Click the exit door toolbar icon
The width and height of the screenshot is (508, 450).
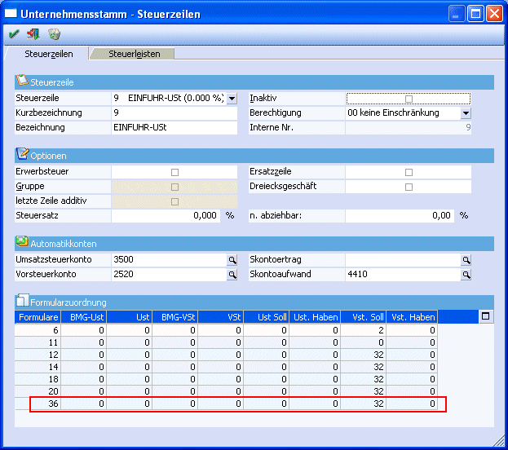[33, 34]
